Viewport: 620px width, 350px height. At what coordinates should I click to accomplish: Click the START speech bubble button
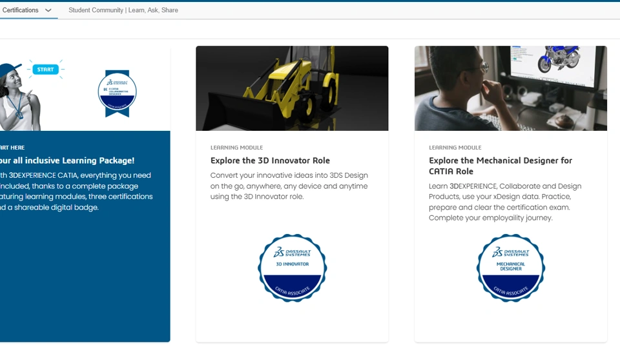coord(45,70)
